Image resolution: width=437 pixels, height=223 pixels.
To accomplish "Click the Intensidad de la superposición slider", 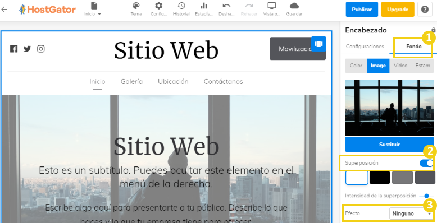I will click(x=426, y=196).
